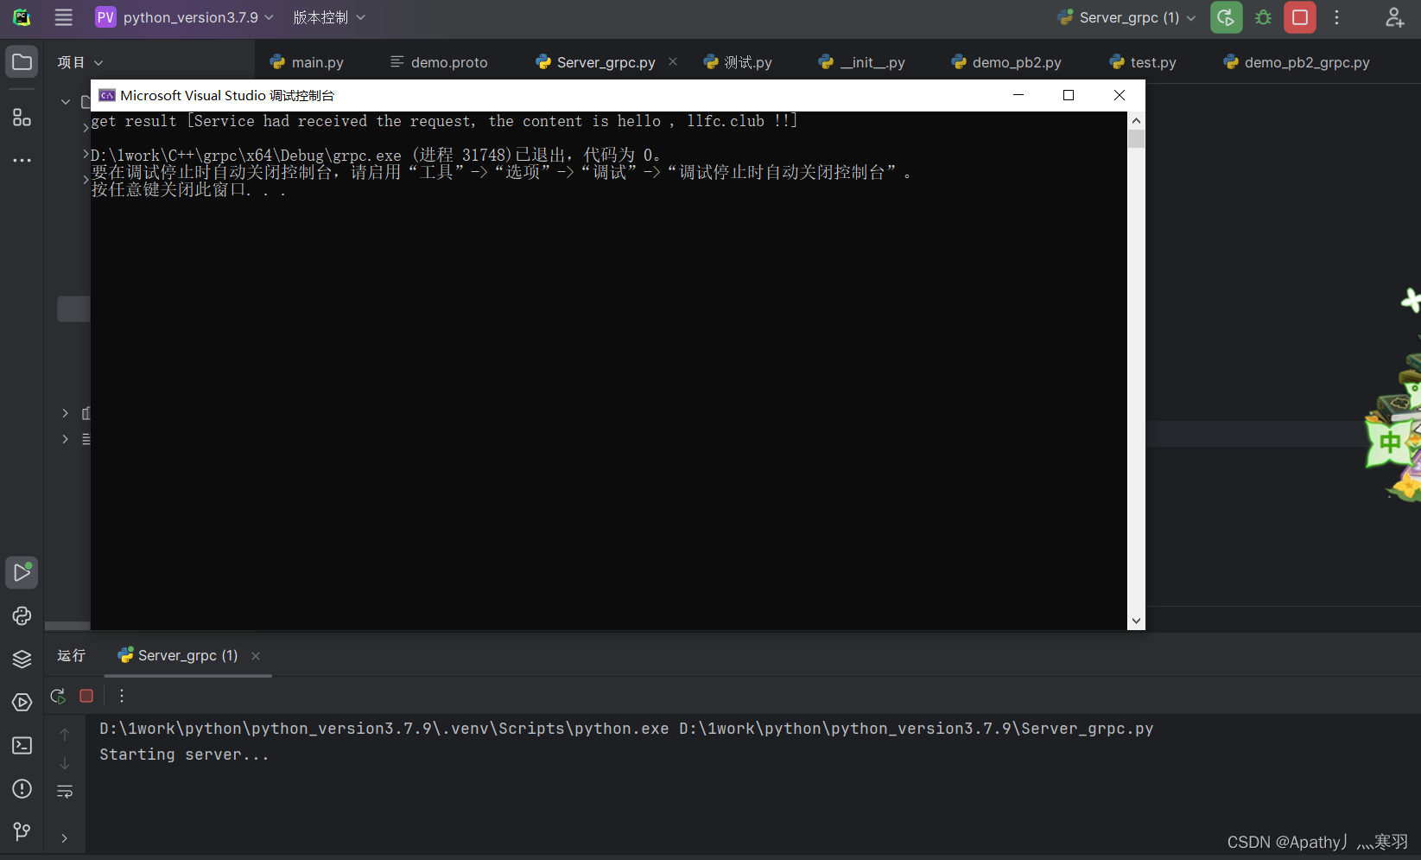
Task: Open the Python Packages panel
Action: (22, 659)
